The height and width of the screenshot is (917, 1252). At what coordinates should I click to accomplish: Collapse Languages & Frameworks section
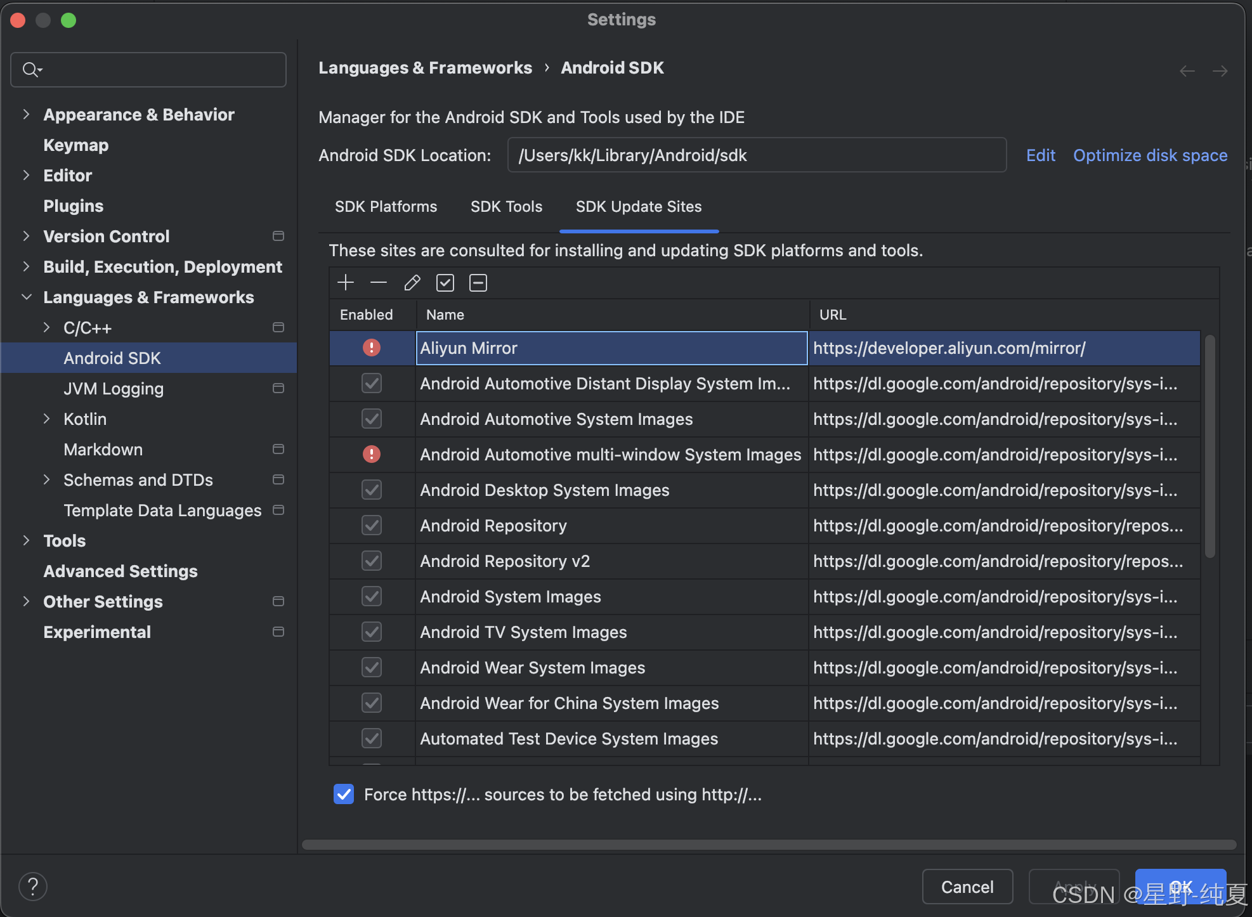point(26,297)
